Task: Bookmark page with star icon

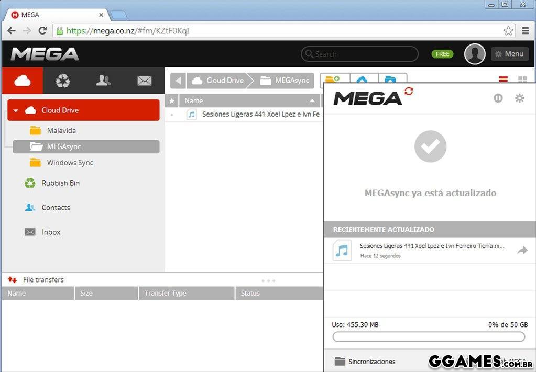Action: (508, 31)
